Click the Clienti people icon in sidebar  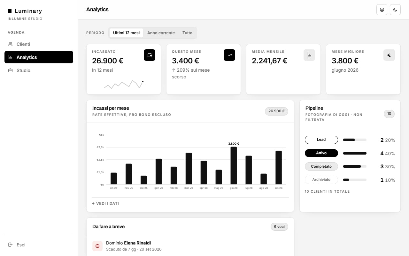[10, 44]
